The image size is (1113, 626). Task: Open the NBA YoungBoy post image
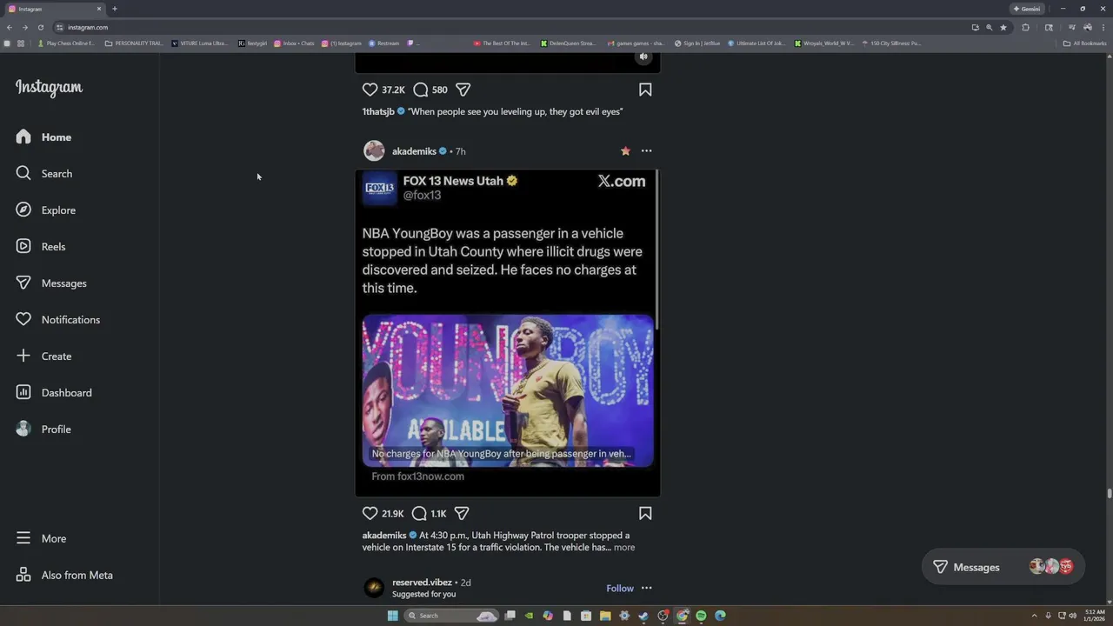click(508, 333)
